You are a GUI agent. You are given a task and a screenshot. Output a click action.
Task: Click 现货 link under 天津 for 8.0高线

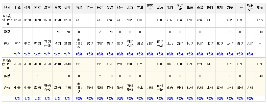[140, 98]
